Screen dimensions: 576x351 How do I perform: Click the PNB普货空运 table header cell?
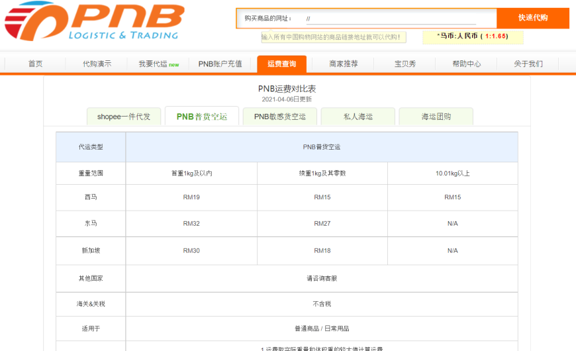coord(322,147)
